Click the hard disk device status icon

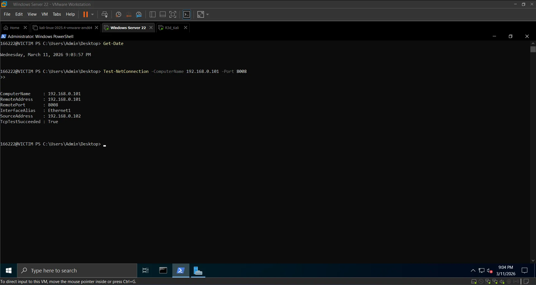(474, 281)
